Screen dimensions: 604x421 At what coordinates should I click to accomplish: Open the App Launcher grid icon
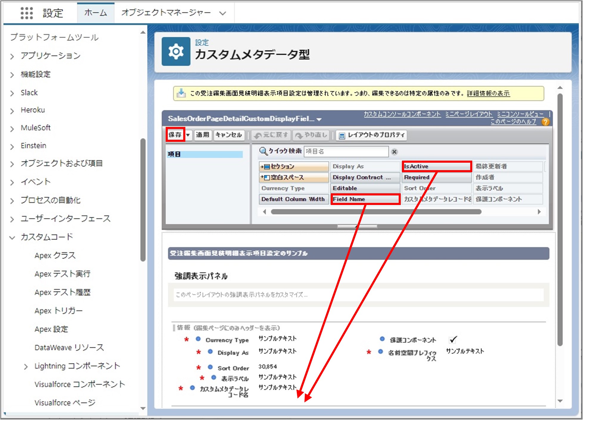click(27, 13)
